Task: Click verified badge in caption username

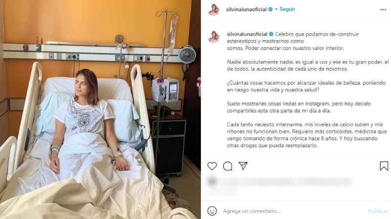Action: pyautogui.click(x=271, y=34)
